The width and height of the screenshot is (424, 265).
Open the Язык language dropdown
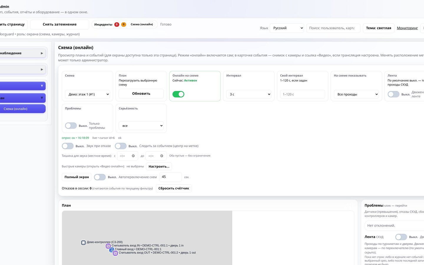(287, 28)
